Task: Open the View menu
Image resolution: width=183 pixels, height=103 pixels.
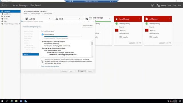Action: click(174, 5)
